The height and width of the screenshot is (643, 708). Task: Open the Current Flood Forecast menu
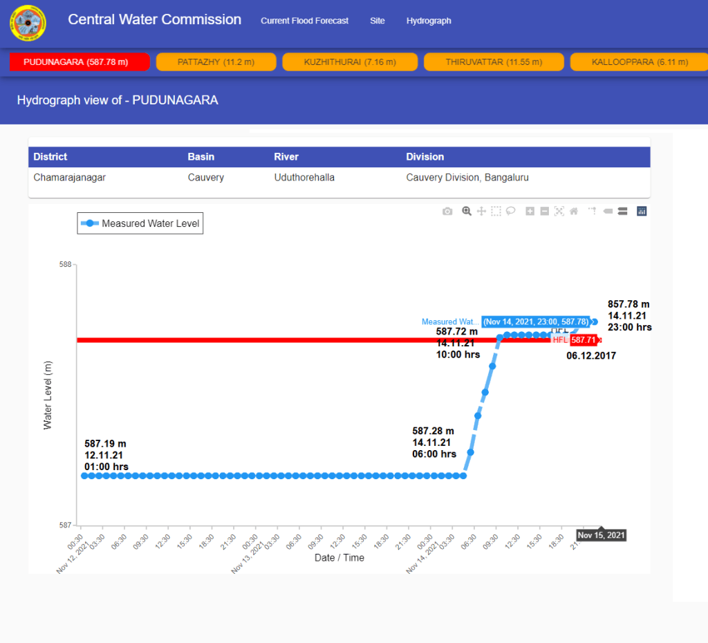click(x=304, y=21)
